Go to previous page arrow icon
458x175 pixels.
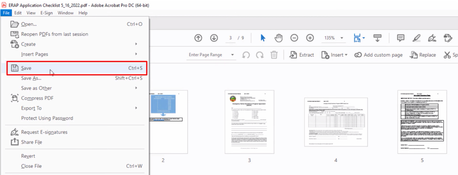198,38
